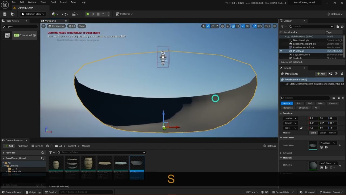Open the Lit view mode menu

[72, 26]
